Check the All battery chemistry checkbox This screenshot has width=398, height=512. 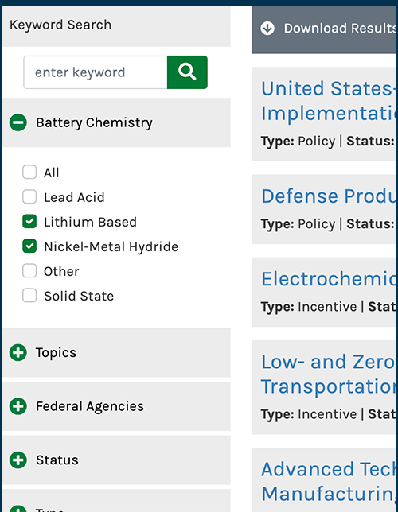click(x=29, y=172)
